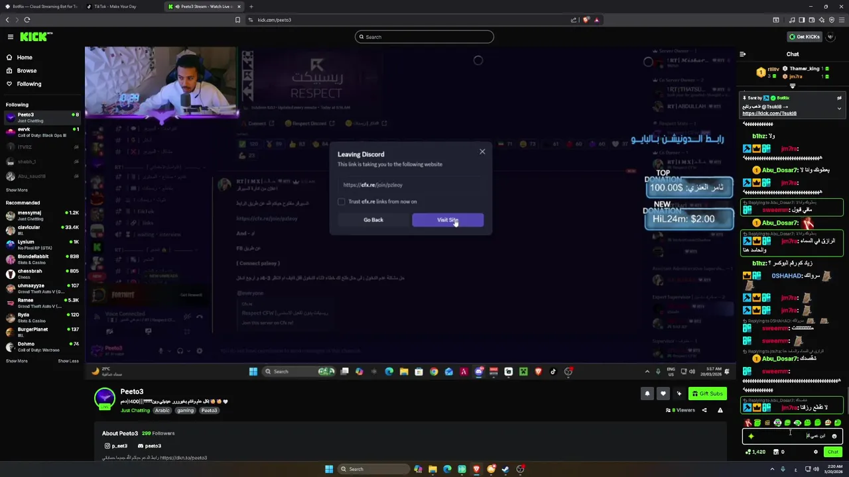Open Steam from the taskbar
Screen dimensions: 849x477
click(x=505, y=469)
